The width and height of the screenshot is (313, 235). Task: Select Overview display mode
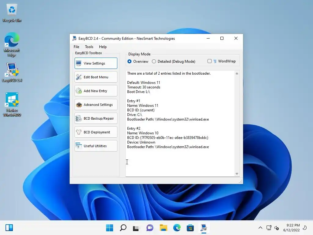[x=138, y=61]
